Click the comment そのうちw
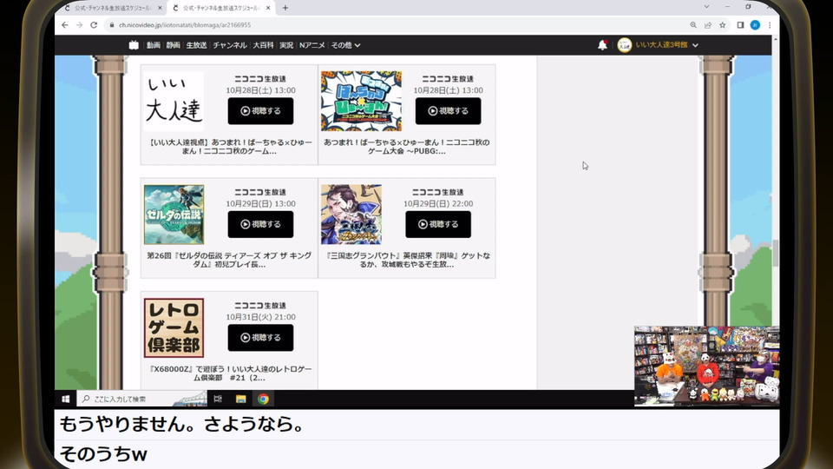Screen dimensions: 833x469 [x=103, y=454]
